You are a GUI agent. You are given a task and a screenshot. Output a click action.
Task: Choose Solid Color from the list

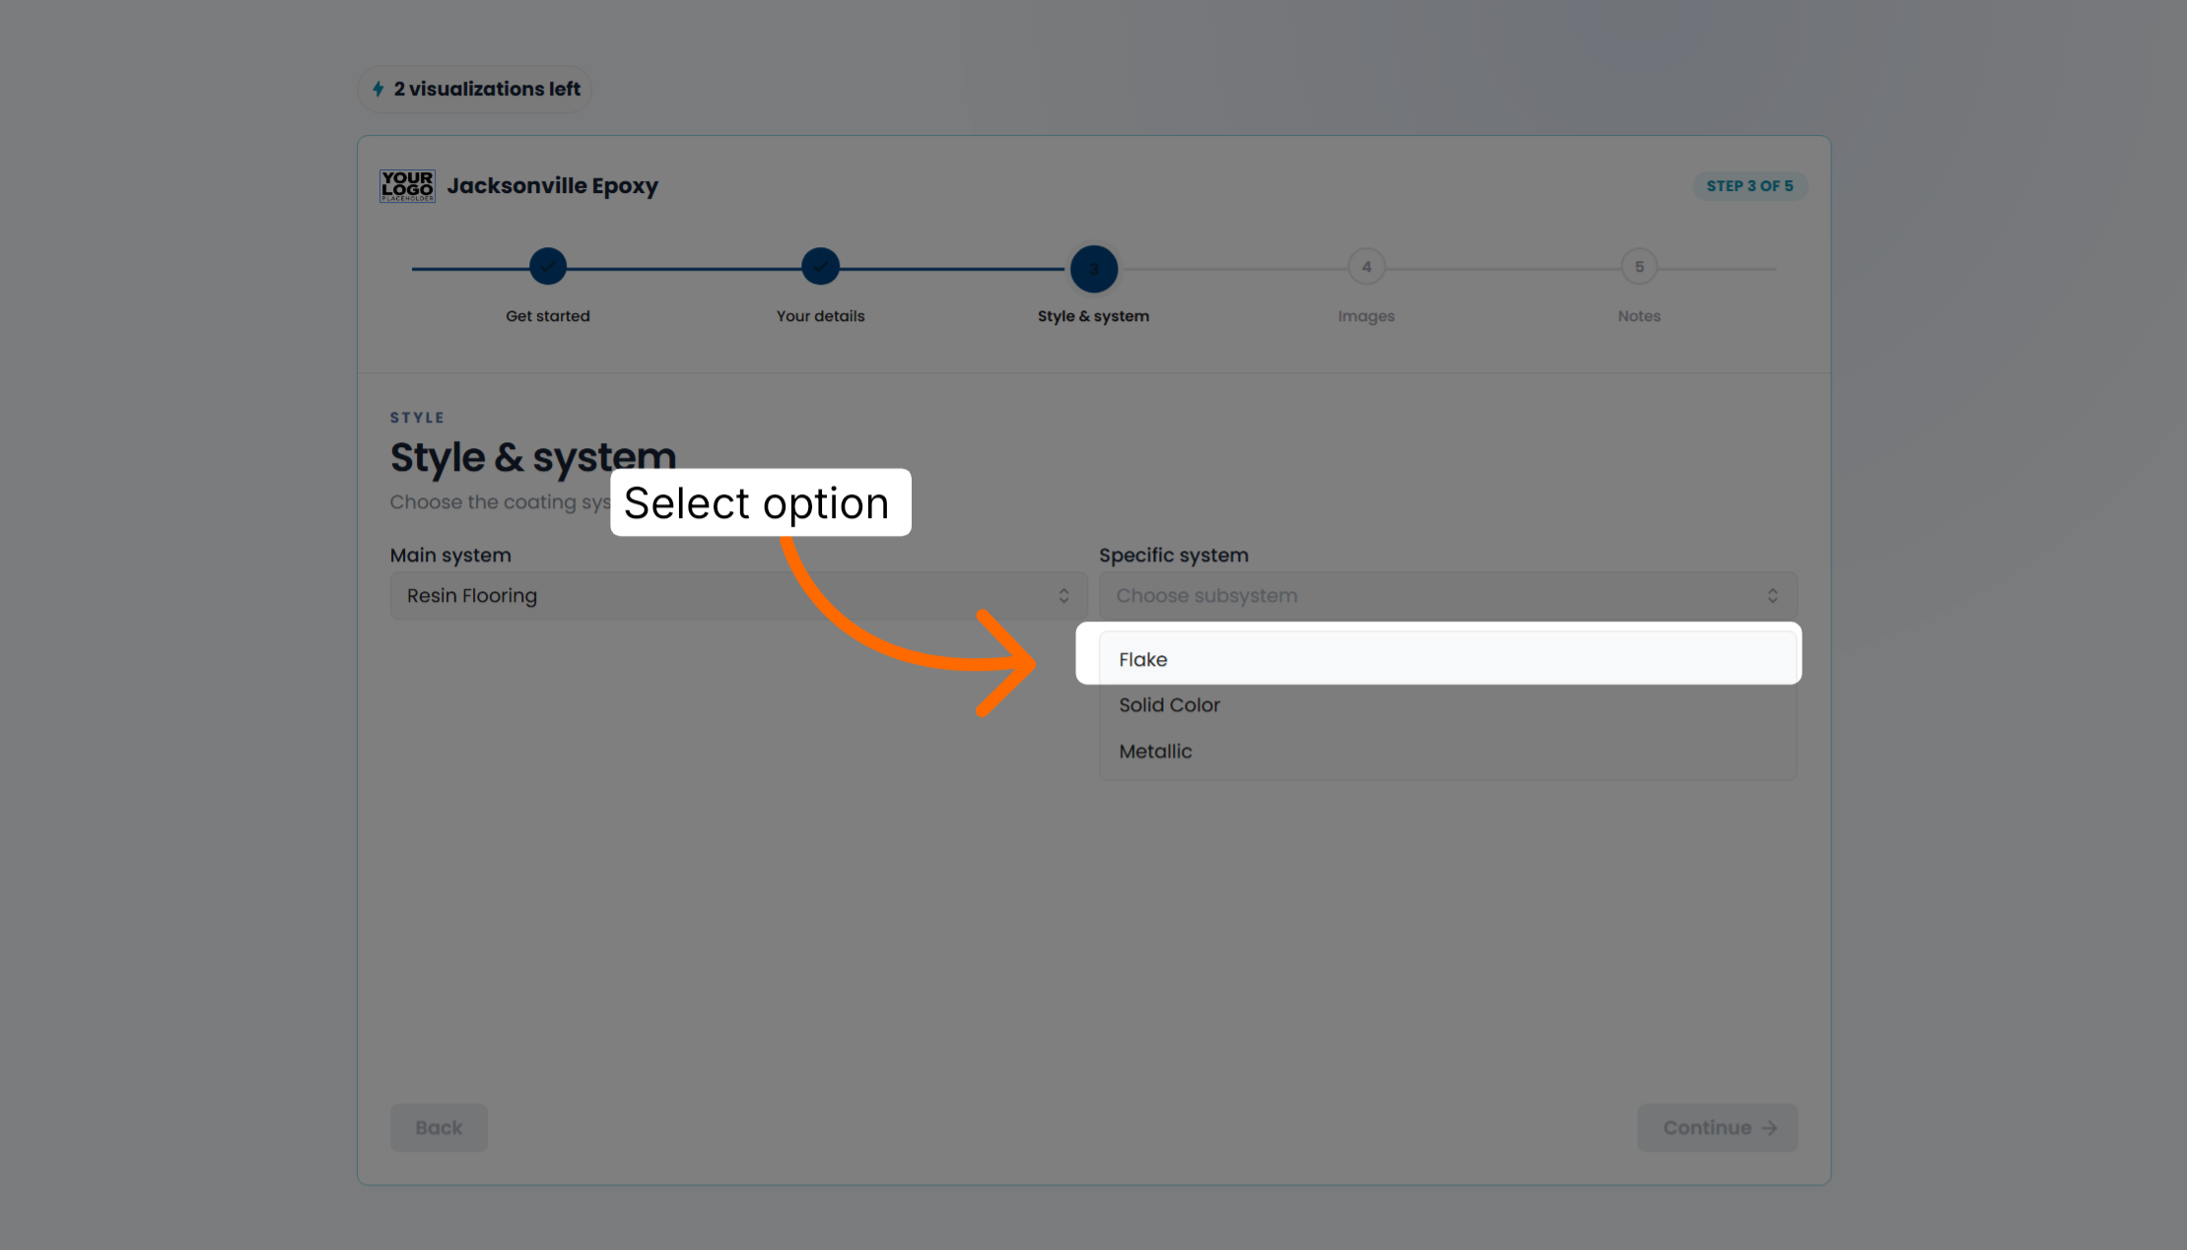1447,705
